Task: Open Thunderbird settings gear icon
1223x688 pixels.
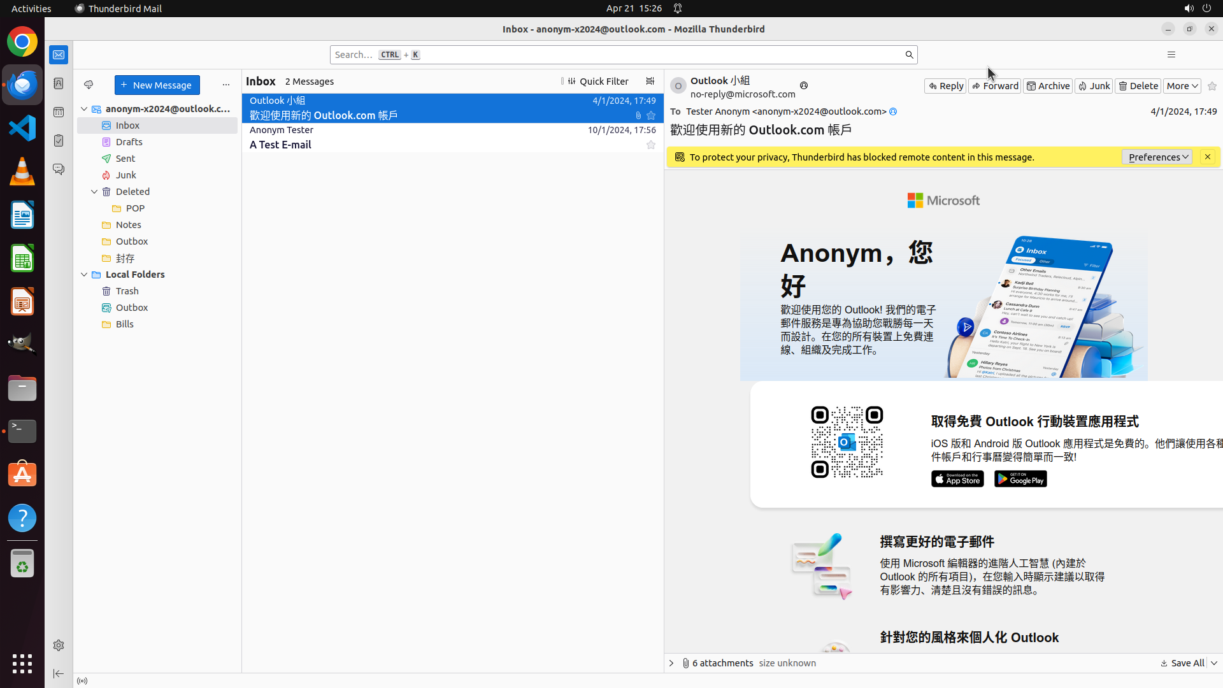Action: pyautogui.click(x=59, y=645)
